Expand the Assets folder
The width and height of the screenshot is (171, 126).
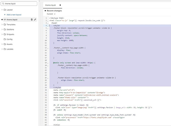click(x=2, y=44)
